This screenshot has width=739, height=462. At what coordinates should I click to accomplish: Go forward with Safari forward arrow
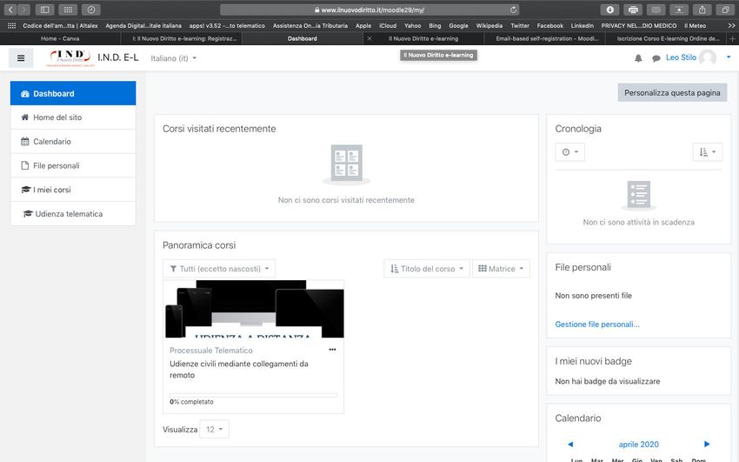(x=23, y=10)
